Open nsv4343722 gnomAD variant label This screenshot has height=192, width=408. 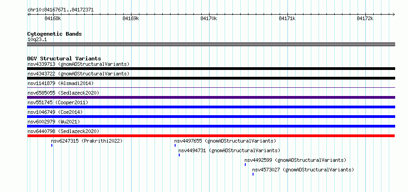point(78,74)
